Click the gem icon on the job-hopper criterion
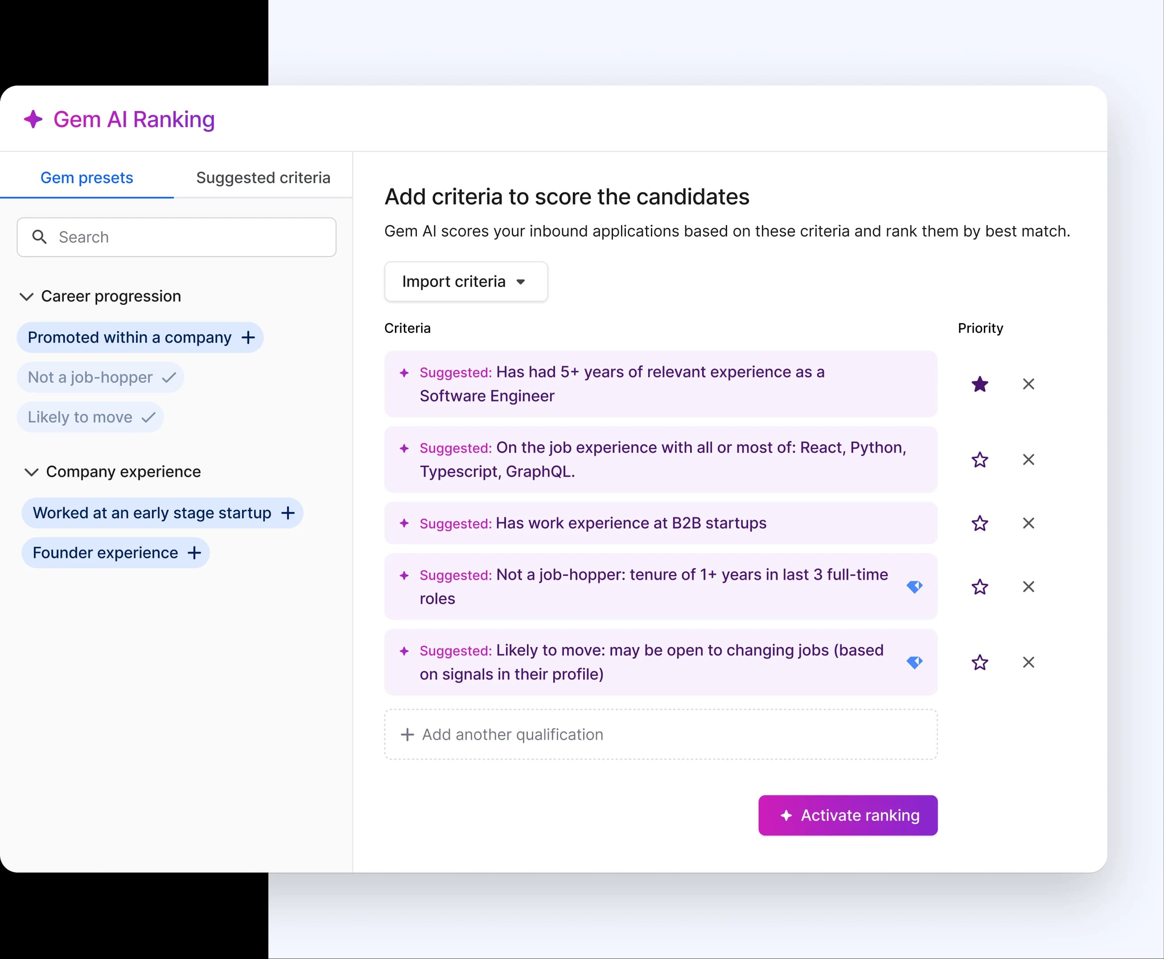 [915, 586]
